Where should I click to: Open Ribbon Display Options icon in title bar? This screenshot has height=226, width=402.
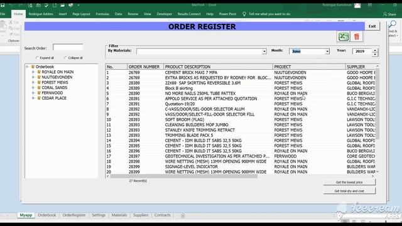370,5
